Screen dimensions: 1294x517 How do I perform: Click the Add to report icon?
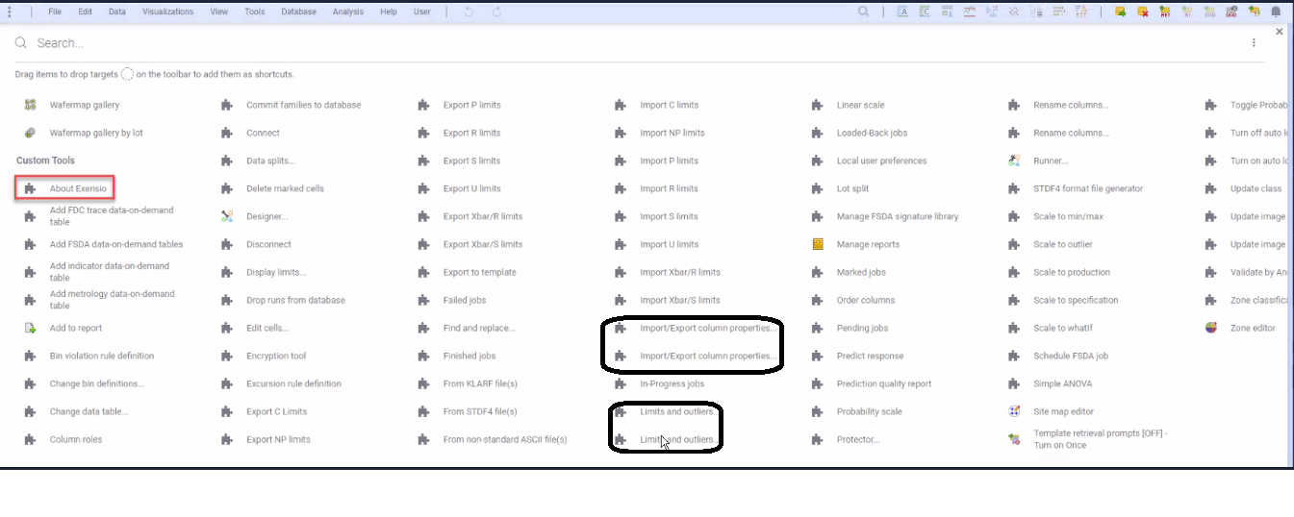[x=31, y=328]
